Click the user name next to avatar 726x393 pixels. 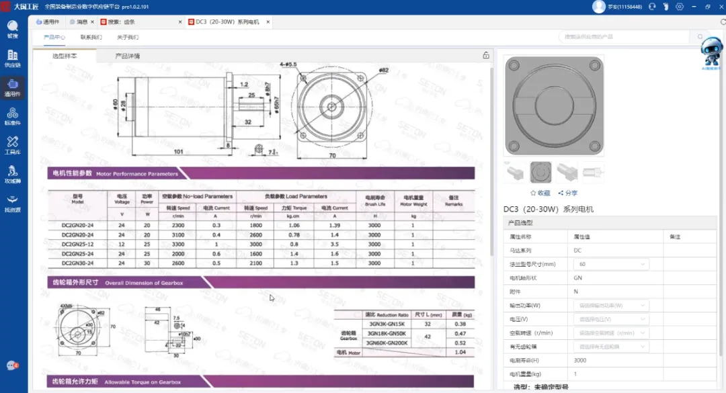(x=624, y=7)
